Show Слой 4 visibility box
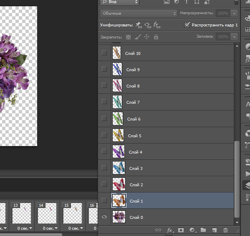This screenshot has width=250, height=236. [x=104, y=151]
